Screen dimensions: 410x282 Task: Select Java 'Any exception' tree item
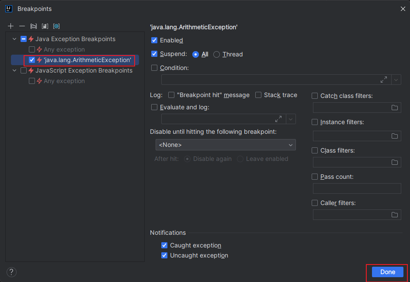coord(64,49)
